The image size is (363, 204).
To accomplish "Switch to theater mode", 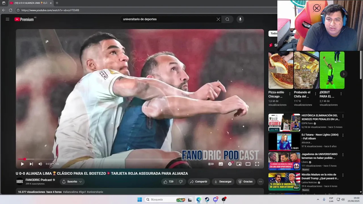I will pyautogui.click(x=248, y=164).
